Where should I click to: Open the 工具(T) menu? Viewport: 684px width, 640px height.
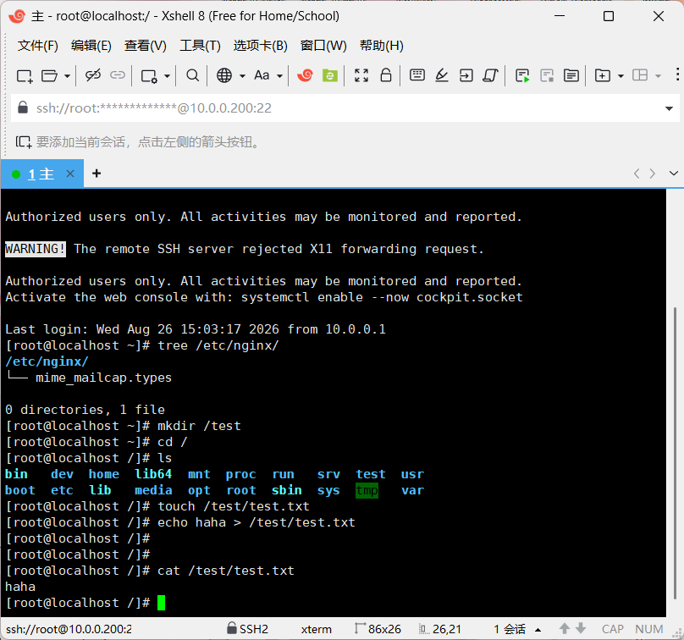coord(200,46)
